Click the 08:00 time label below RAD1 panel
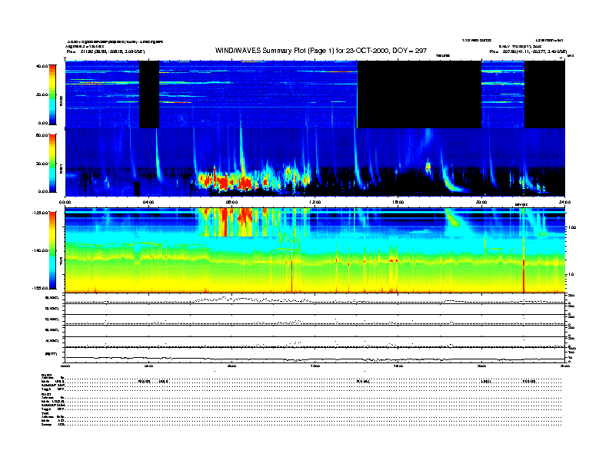Viewport: 609px width, 470px height. coord(231,202)
